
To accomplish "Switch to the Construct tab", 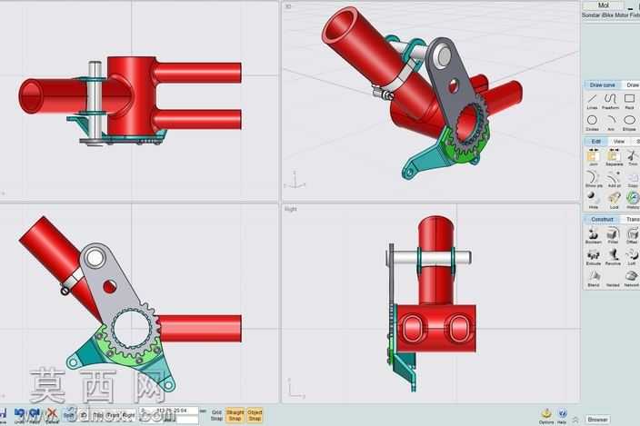I will [603, 219].
